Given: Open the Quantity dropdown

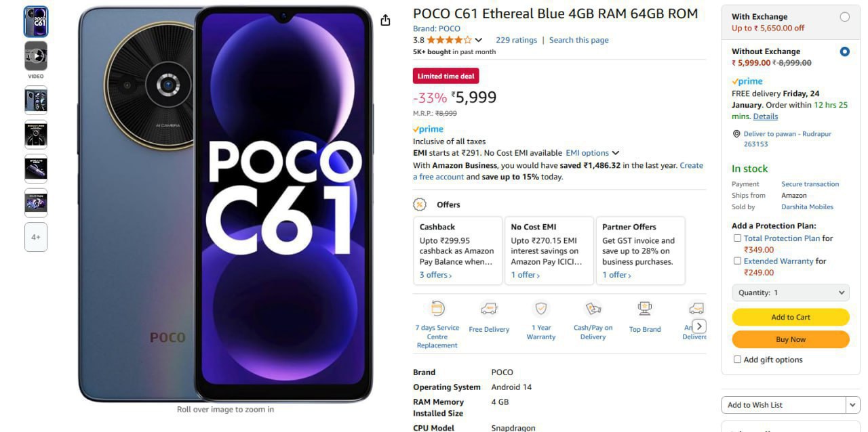Looking at the screenshot, I should pyautogui.click(x=790, y=293).
